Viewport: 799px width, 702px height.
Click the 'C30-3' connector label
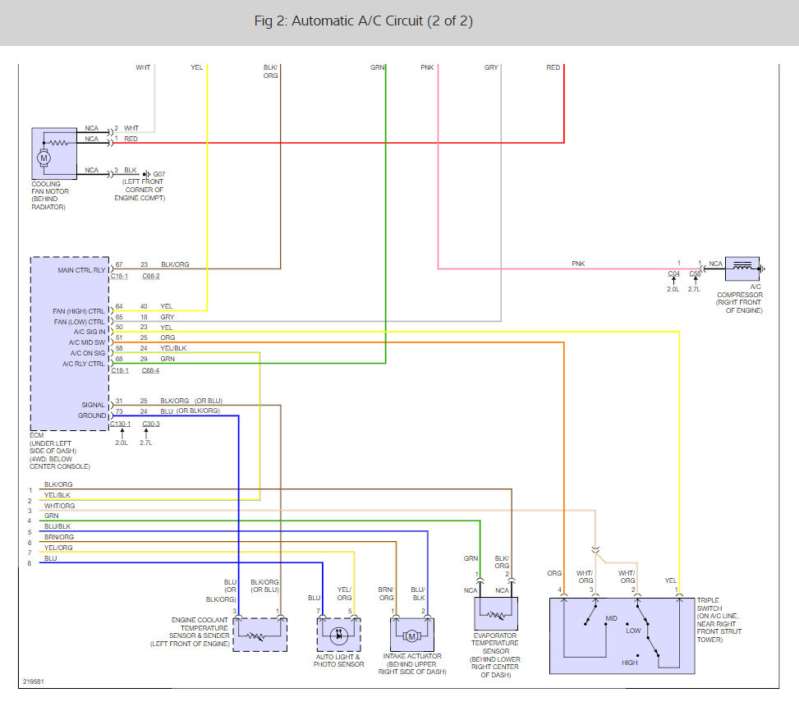coord(151,424)
